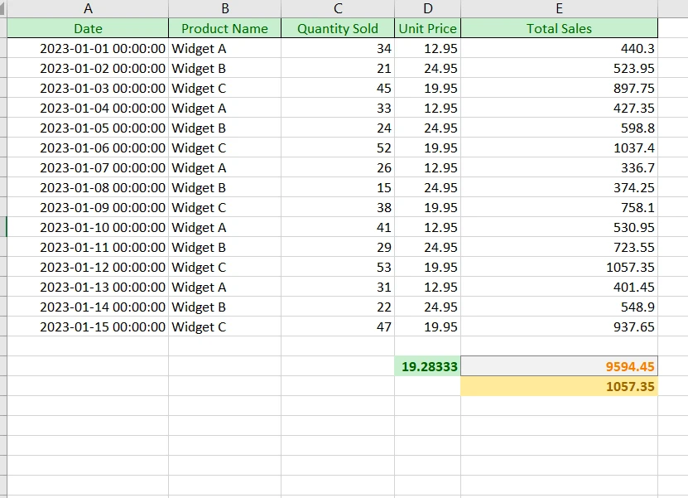688x498 pixels.
Task: Select entire column D via header
Action: click(x=427, y=8)
